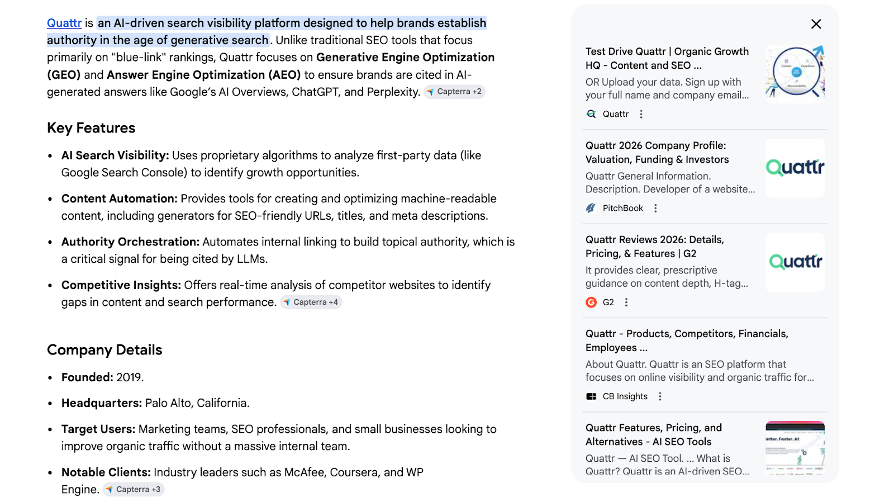The width and height of the screenshot is (894, 497).
Task: Click the CB Insights favicon icon
Action: [x=591, y=396]
